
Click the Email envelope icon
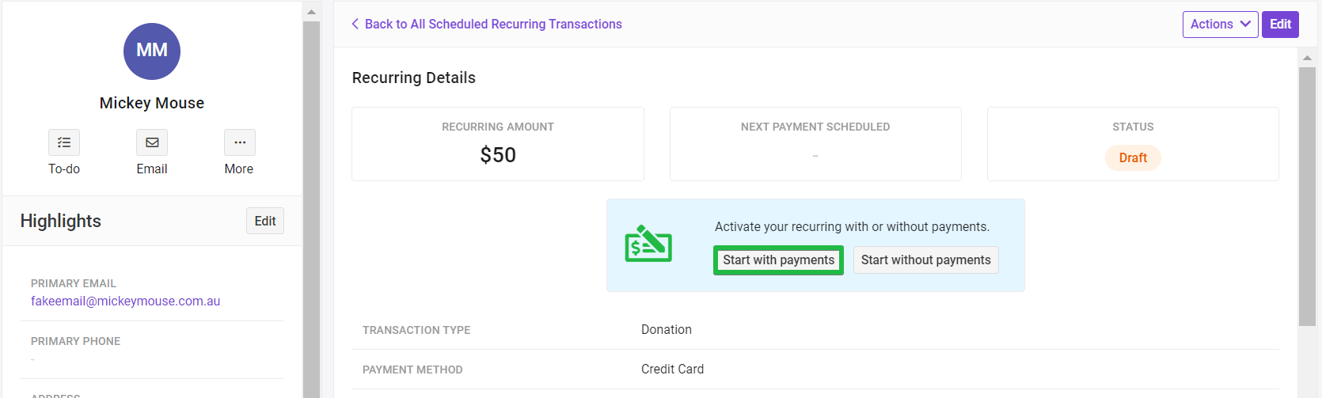pos(152,142)
